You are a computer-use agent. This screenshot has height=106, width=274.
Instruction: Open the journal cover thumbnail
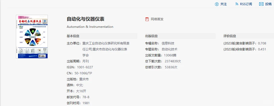32,36
